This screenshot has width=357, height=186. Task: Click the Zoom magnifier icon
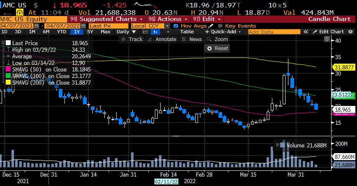pyautogui.click(x=209, y=39)
